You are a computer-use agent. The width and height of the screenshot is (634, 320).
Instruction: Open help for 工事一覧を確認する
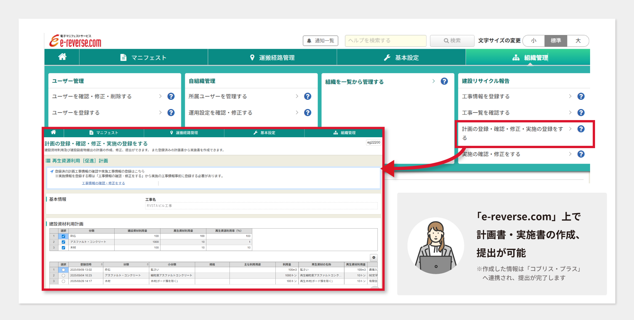coord(581,112)
